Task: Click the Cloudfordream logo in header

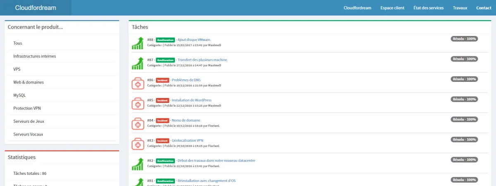Action: (x=36, y=8)
